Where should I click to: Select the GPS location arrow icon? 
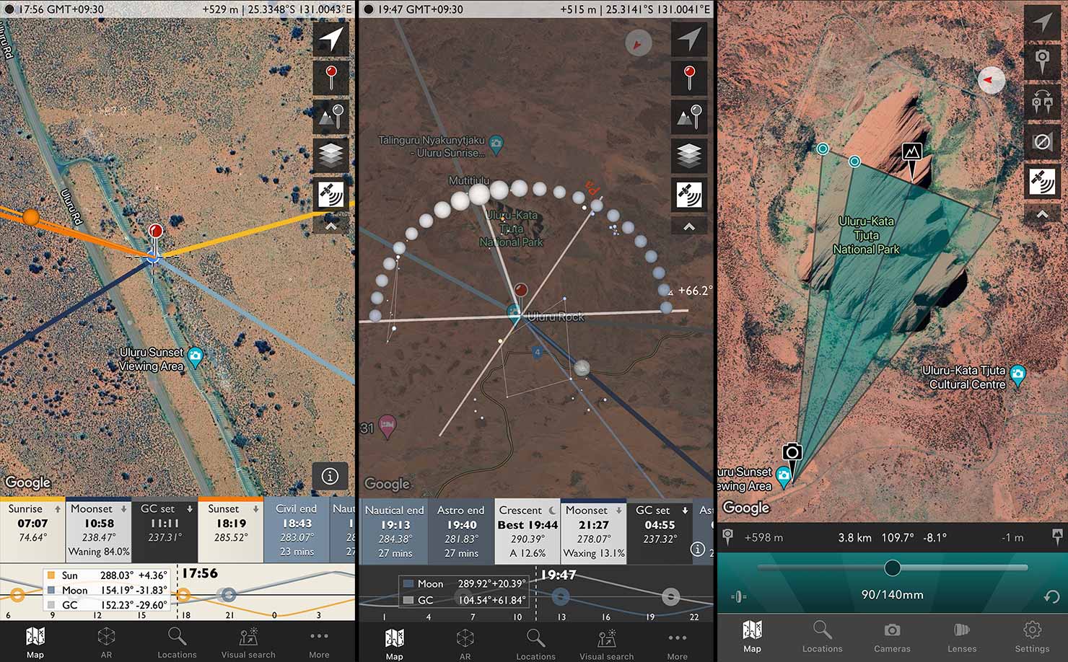pyautogui.click(x=329, y=39)
